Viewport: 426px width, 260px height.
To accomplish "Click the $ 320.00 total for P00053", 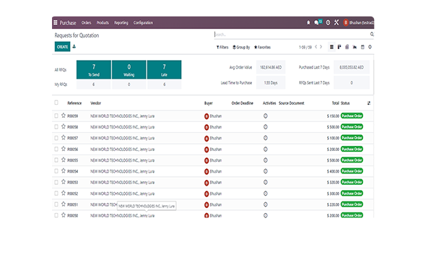I will coord(333,182).
